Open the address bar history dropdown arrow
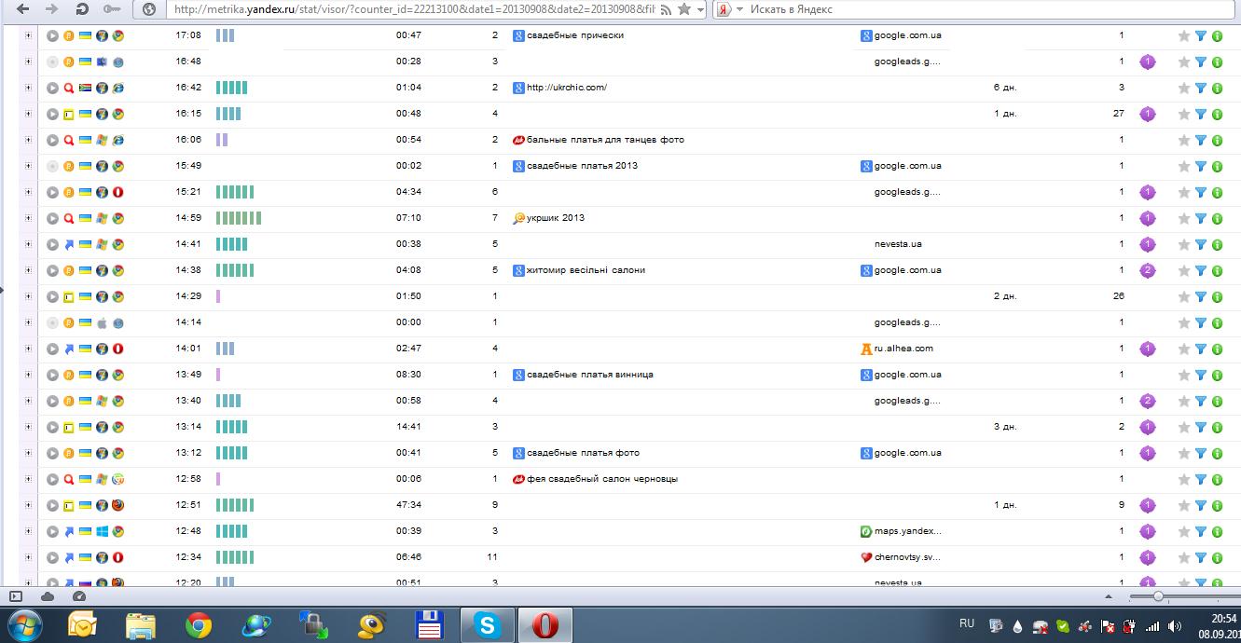1241x643 pixels. [x=700, y=9]
